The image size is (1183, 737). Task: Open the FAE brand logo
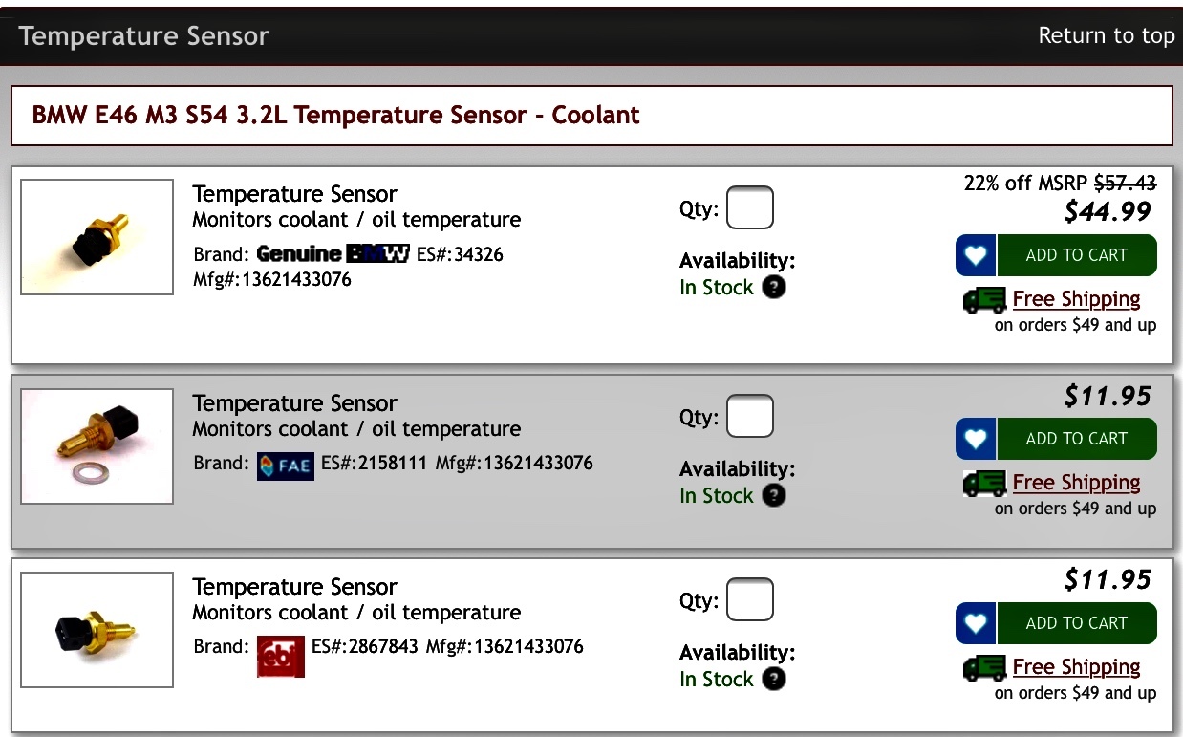pyautogui.click(x=286, y=464)
